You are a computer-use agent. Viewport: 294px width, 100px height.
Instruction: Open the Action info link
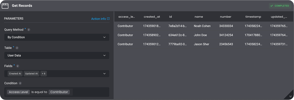pos(100,19)
